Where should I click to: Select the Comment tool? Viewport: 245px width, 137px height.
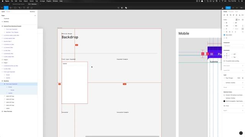pyautogui.click(x=32, y=8)
